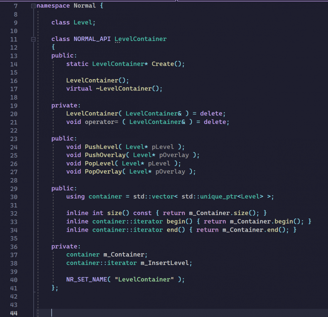
Task: Place cursor on empty line 44
Action: 182,313
